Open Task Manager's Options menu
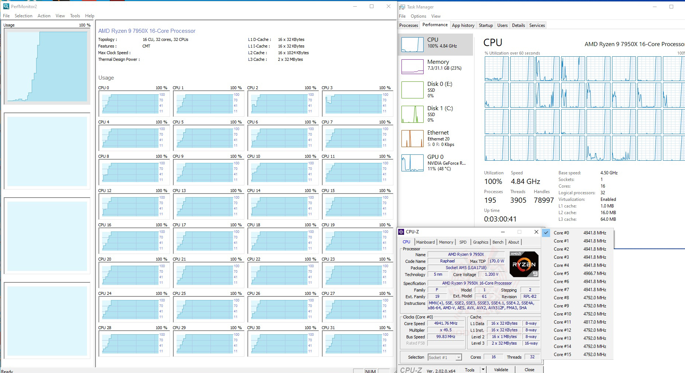Screen dimensions: 685x373 [418, 16]
